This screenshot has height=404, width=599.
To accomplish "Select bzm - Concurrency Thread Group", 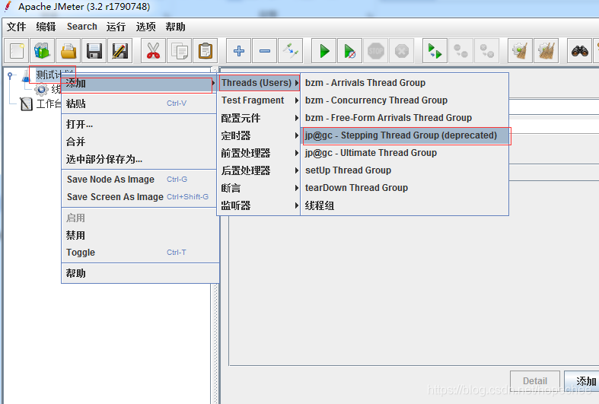I will (x=405, y=100).
